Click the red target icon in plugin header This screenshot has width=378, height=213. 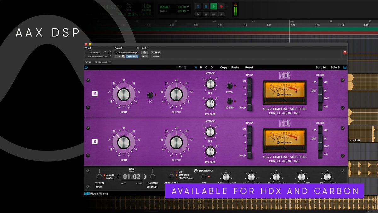[x=345, y=52]
